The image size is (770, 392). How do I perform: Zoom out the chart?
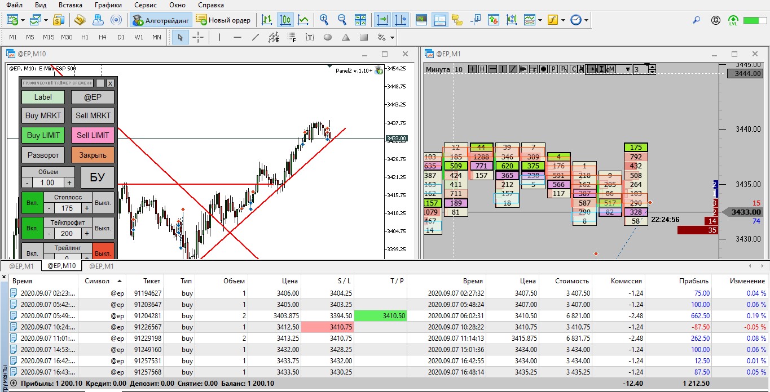coord(342,20)
